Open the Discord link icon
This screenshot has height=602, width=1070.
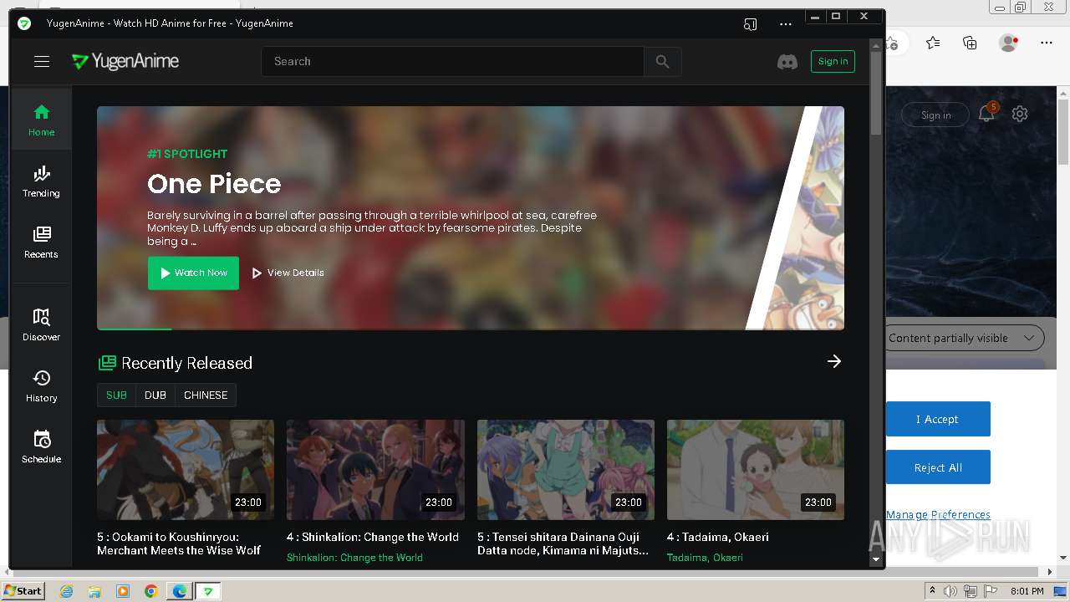click(x=787, y=62)
